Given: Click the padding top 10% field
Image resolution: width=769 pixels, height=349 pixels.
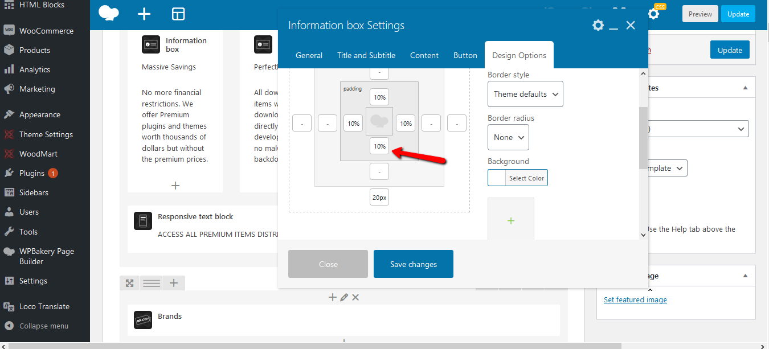Looking at the screenshot, I should point(379,97).
